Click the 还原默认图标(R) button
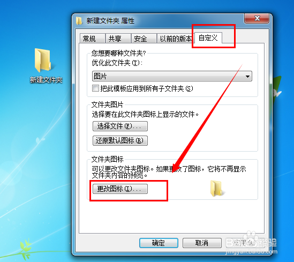Viewport: 294px width, 262px height. 120,140
